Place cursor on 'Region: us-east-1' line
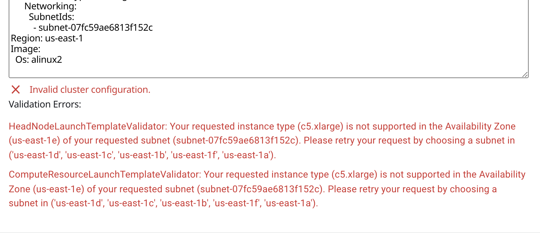The width and height of the screenshot is (540, 233). point(47,38)
